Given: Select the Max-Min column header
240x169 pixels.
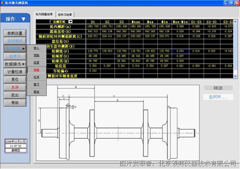Looking at the screenshot, I should (180, 22).
